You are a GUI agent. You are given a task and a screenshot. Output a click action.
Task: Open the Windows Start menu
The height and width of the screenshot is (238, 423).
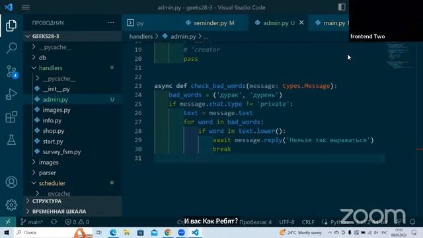coord(6,232)
